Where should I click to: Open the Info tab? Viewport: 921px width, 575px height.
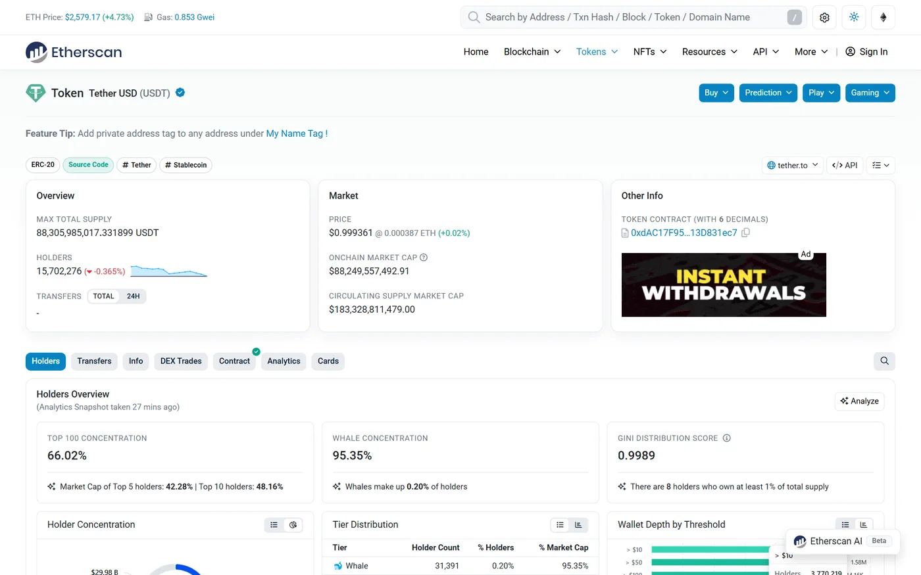136,361
